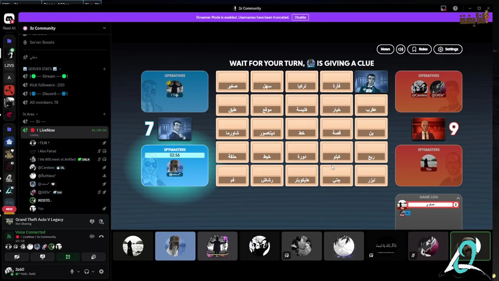Open game Settings
Image resolution: width=499 pixels, height=281 pixels.
click(448, 49)
